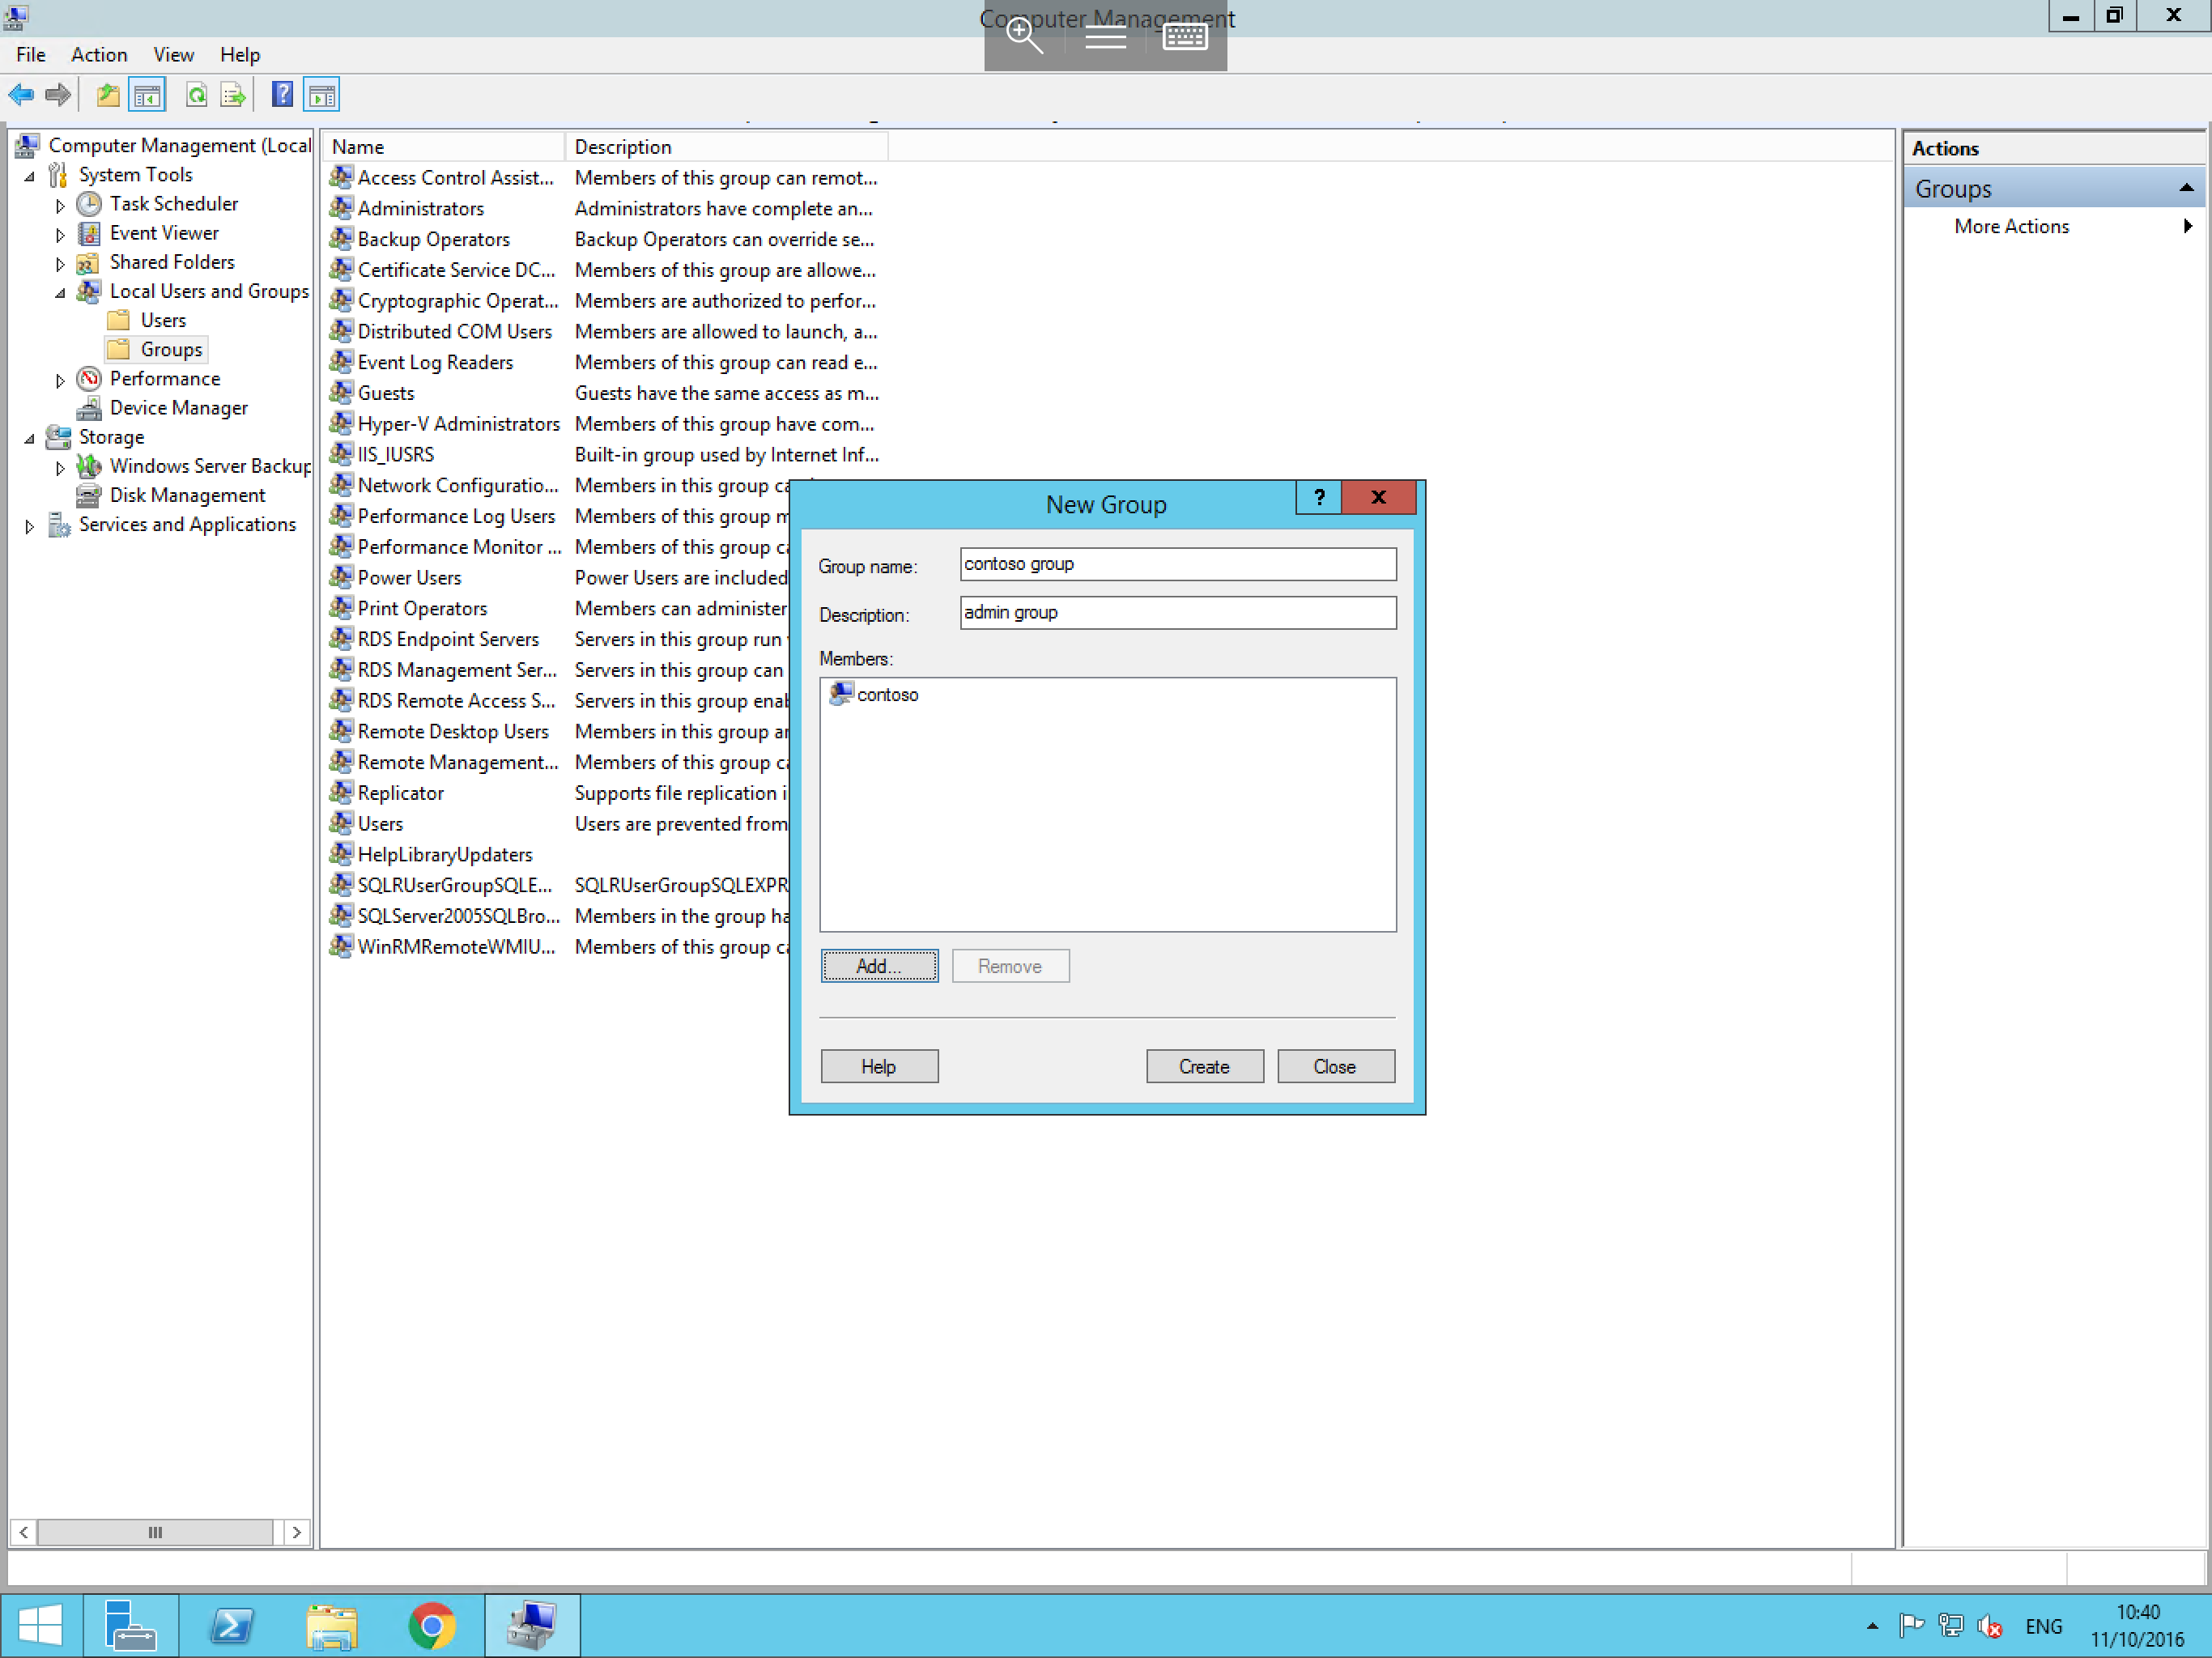Open the blue Help toolbar icon
Viewport: 2212px width, 1658px height.
click(x=283, y=95)
